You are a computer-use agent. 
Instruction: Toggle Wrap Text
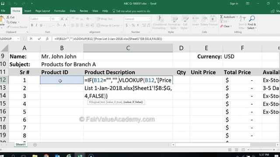pos(105,19)
